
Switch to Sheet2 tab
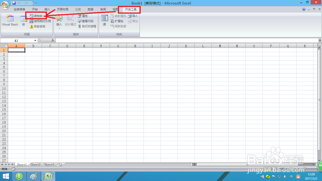click(35, 165)
